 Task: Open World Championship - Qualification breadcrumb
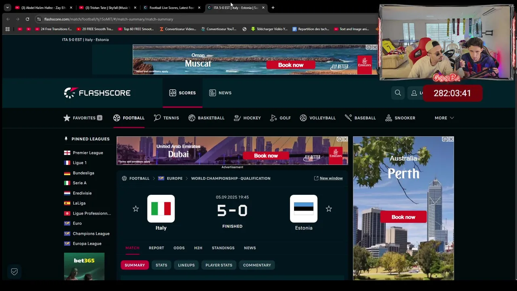point(231,178)
